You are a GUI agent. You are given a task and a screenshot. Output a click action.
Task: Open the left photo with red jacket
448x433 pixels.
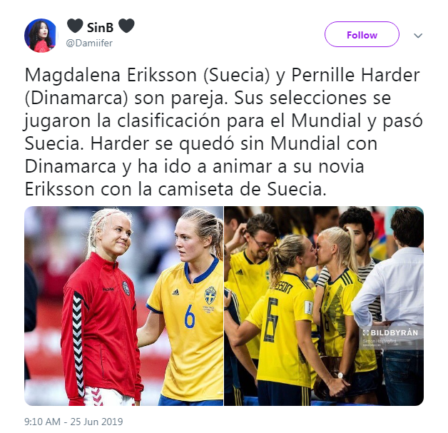tap(123, 306)
